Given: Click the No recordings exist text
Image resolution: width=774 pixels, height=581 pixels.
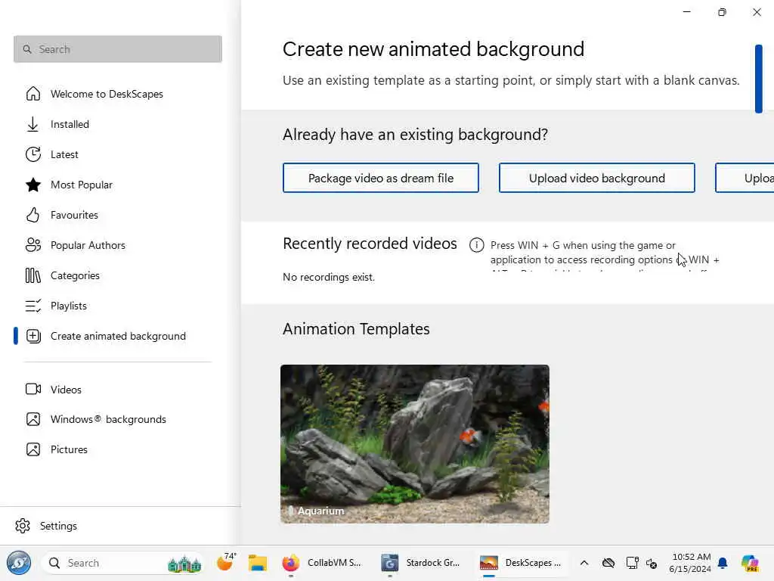Looking at the screenshot, I should pos(329,277).
